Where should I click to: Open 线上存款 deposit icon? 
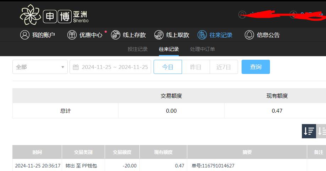(116, 35)
